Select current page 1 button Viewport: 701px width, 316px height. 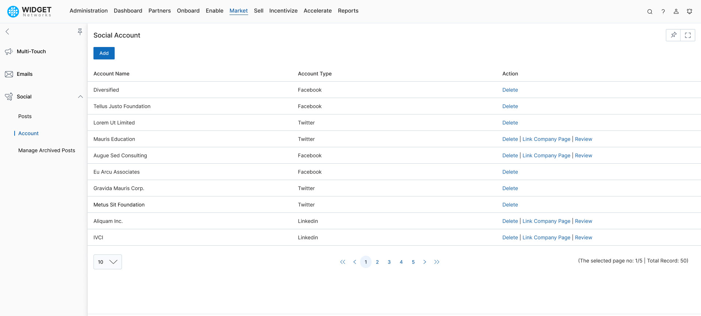(x=366, y=262)
